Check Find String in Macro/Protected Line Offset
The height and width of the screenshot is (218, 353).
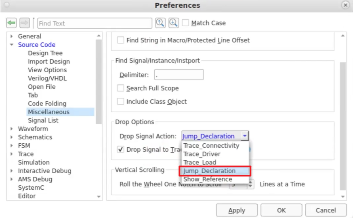[120, 40]
